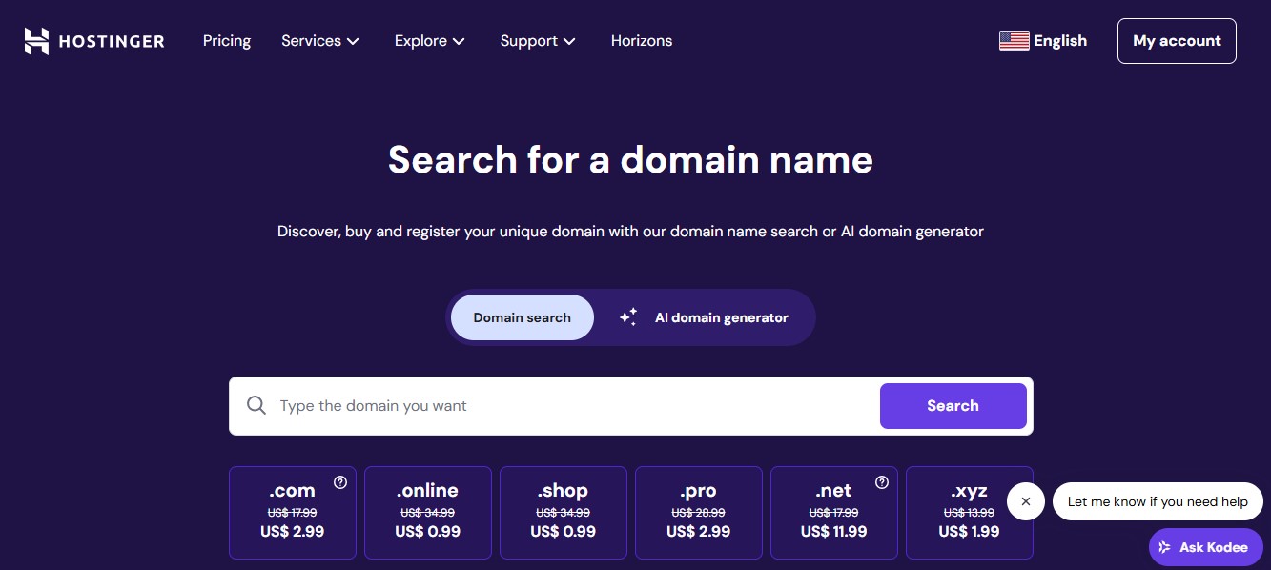Screen dimensions: 1271x570
Task: Switch to the Domain search toggle
Action: coord(523,317)
